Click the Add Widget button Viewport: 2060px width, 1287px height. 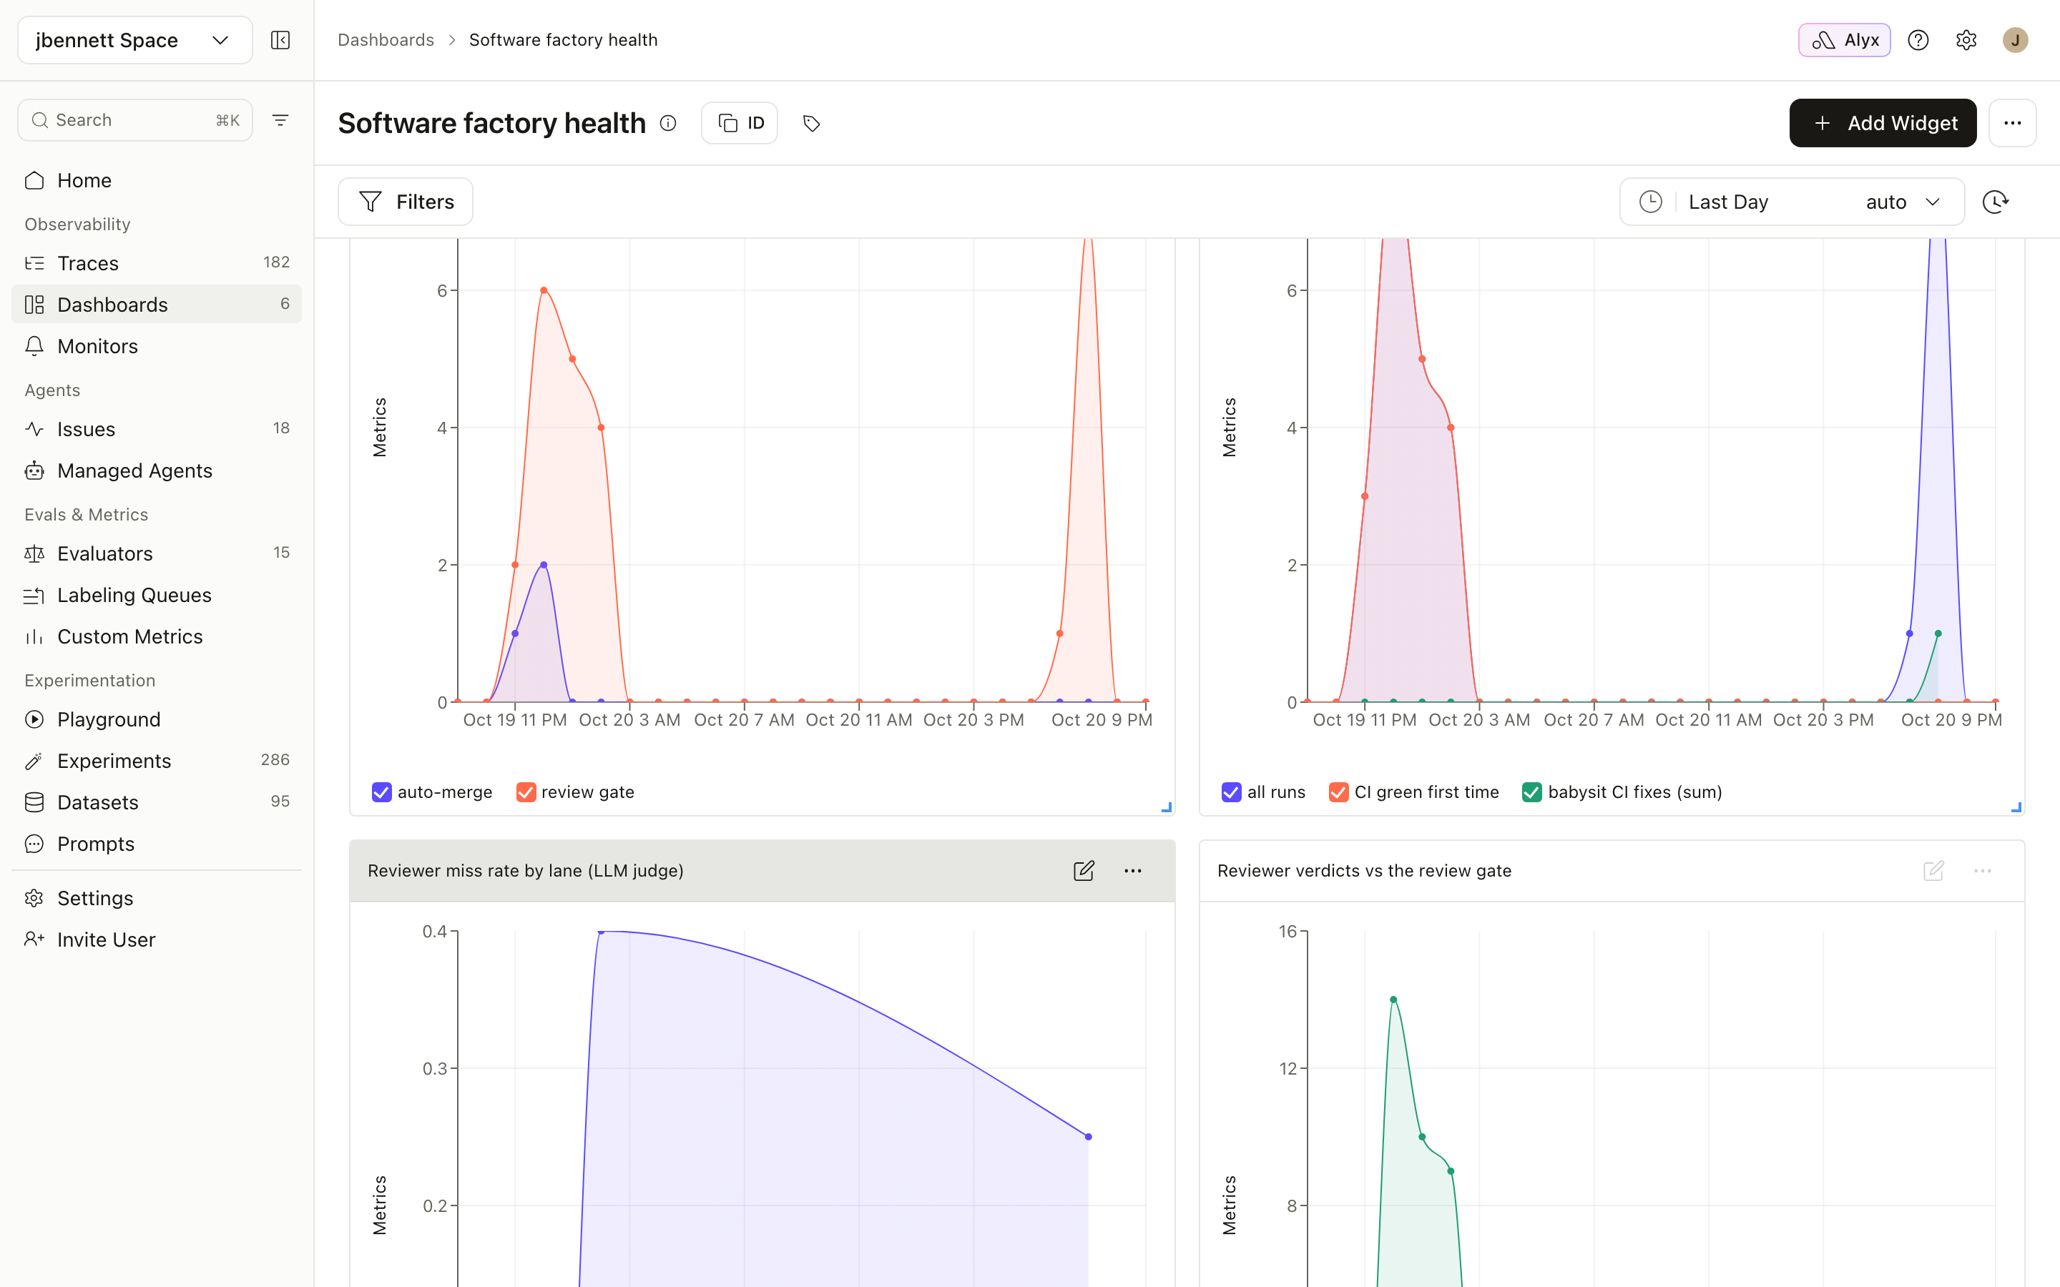1883,124
